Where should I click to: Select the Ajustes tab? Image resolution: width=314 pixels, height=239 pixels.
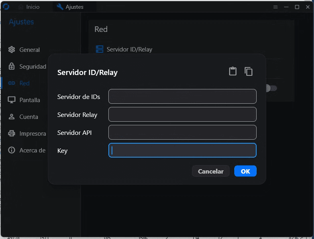tap(75, 7)
